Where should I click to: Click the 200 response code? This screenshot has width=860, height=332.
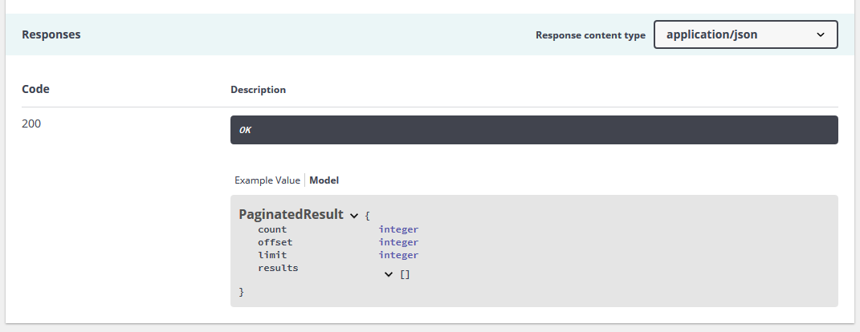[x=31, y=123]
